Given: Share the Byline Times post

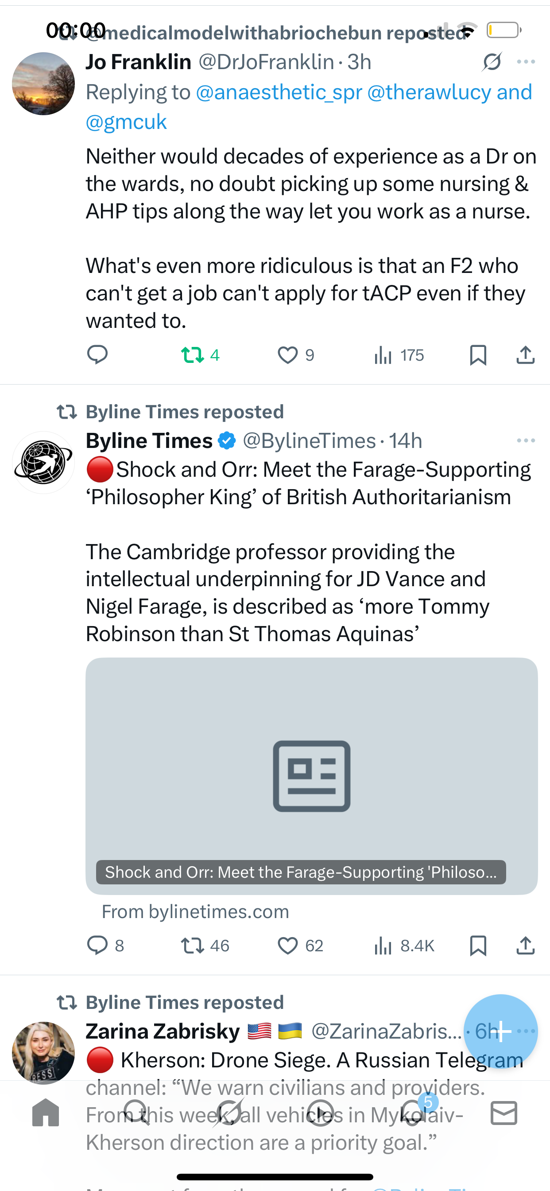Looking at the screenshot, I should coord(526,946).
